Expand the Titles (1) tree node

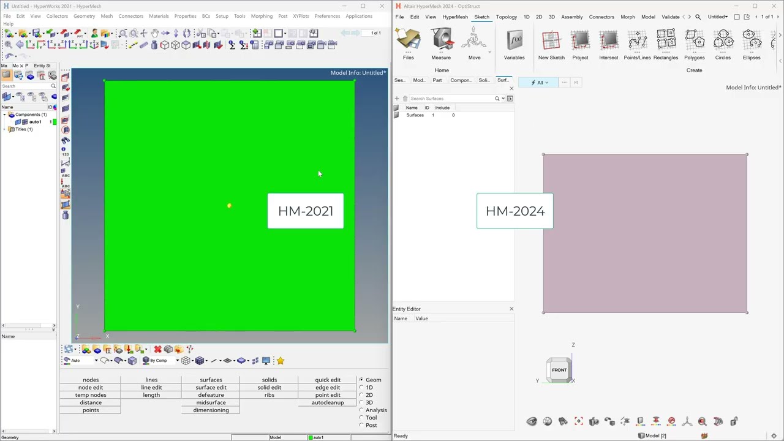click(5, 129)
